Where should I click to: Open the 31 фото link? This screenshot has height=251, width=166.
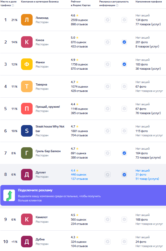pos(141,175)
